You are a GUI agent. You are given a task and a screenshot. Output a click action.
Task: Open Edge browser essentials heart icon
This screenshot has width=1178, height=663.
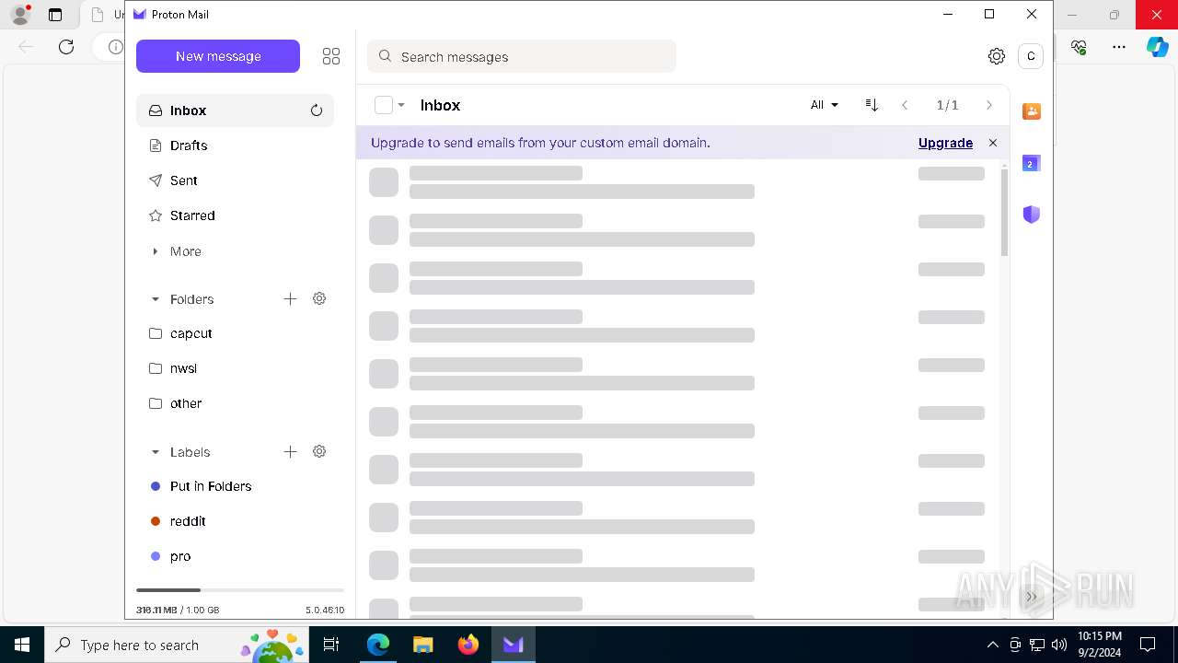pos(1080,47)
